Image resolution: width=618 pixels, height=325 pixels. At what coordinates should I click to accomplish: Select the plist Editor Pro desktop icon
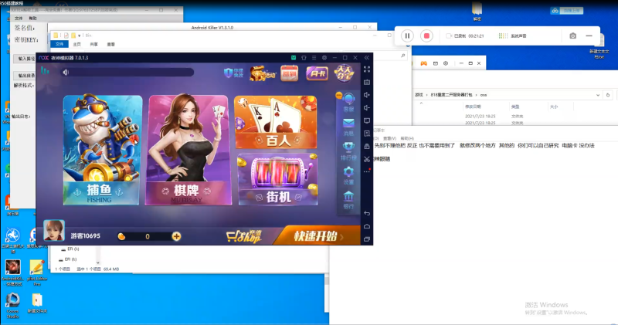36,273
